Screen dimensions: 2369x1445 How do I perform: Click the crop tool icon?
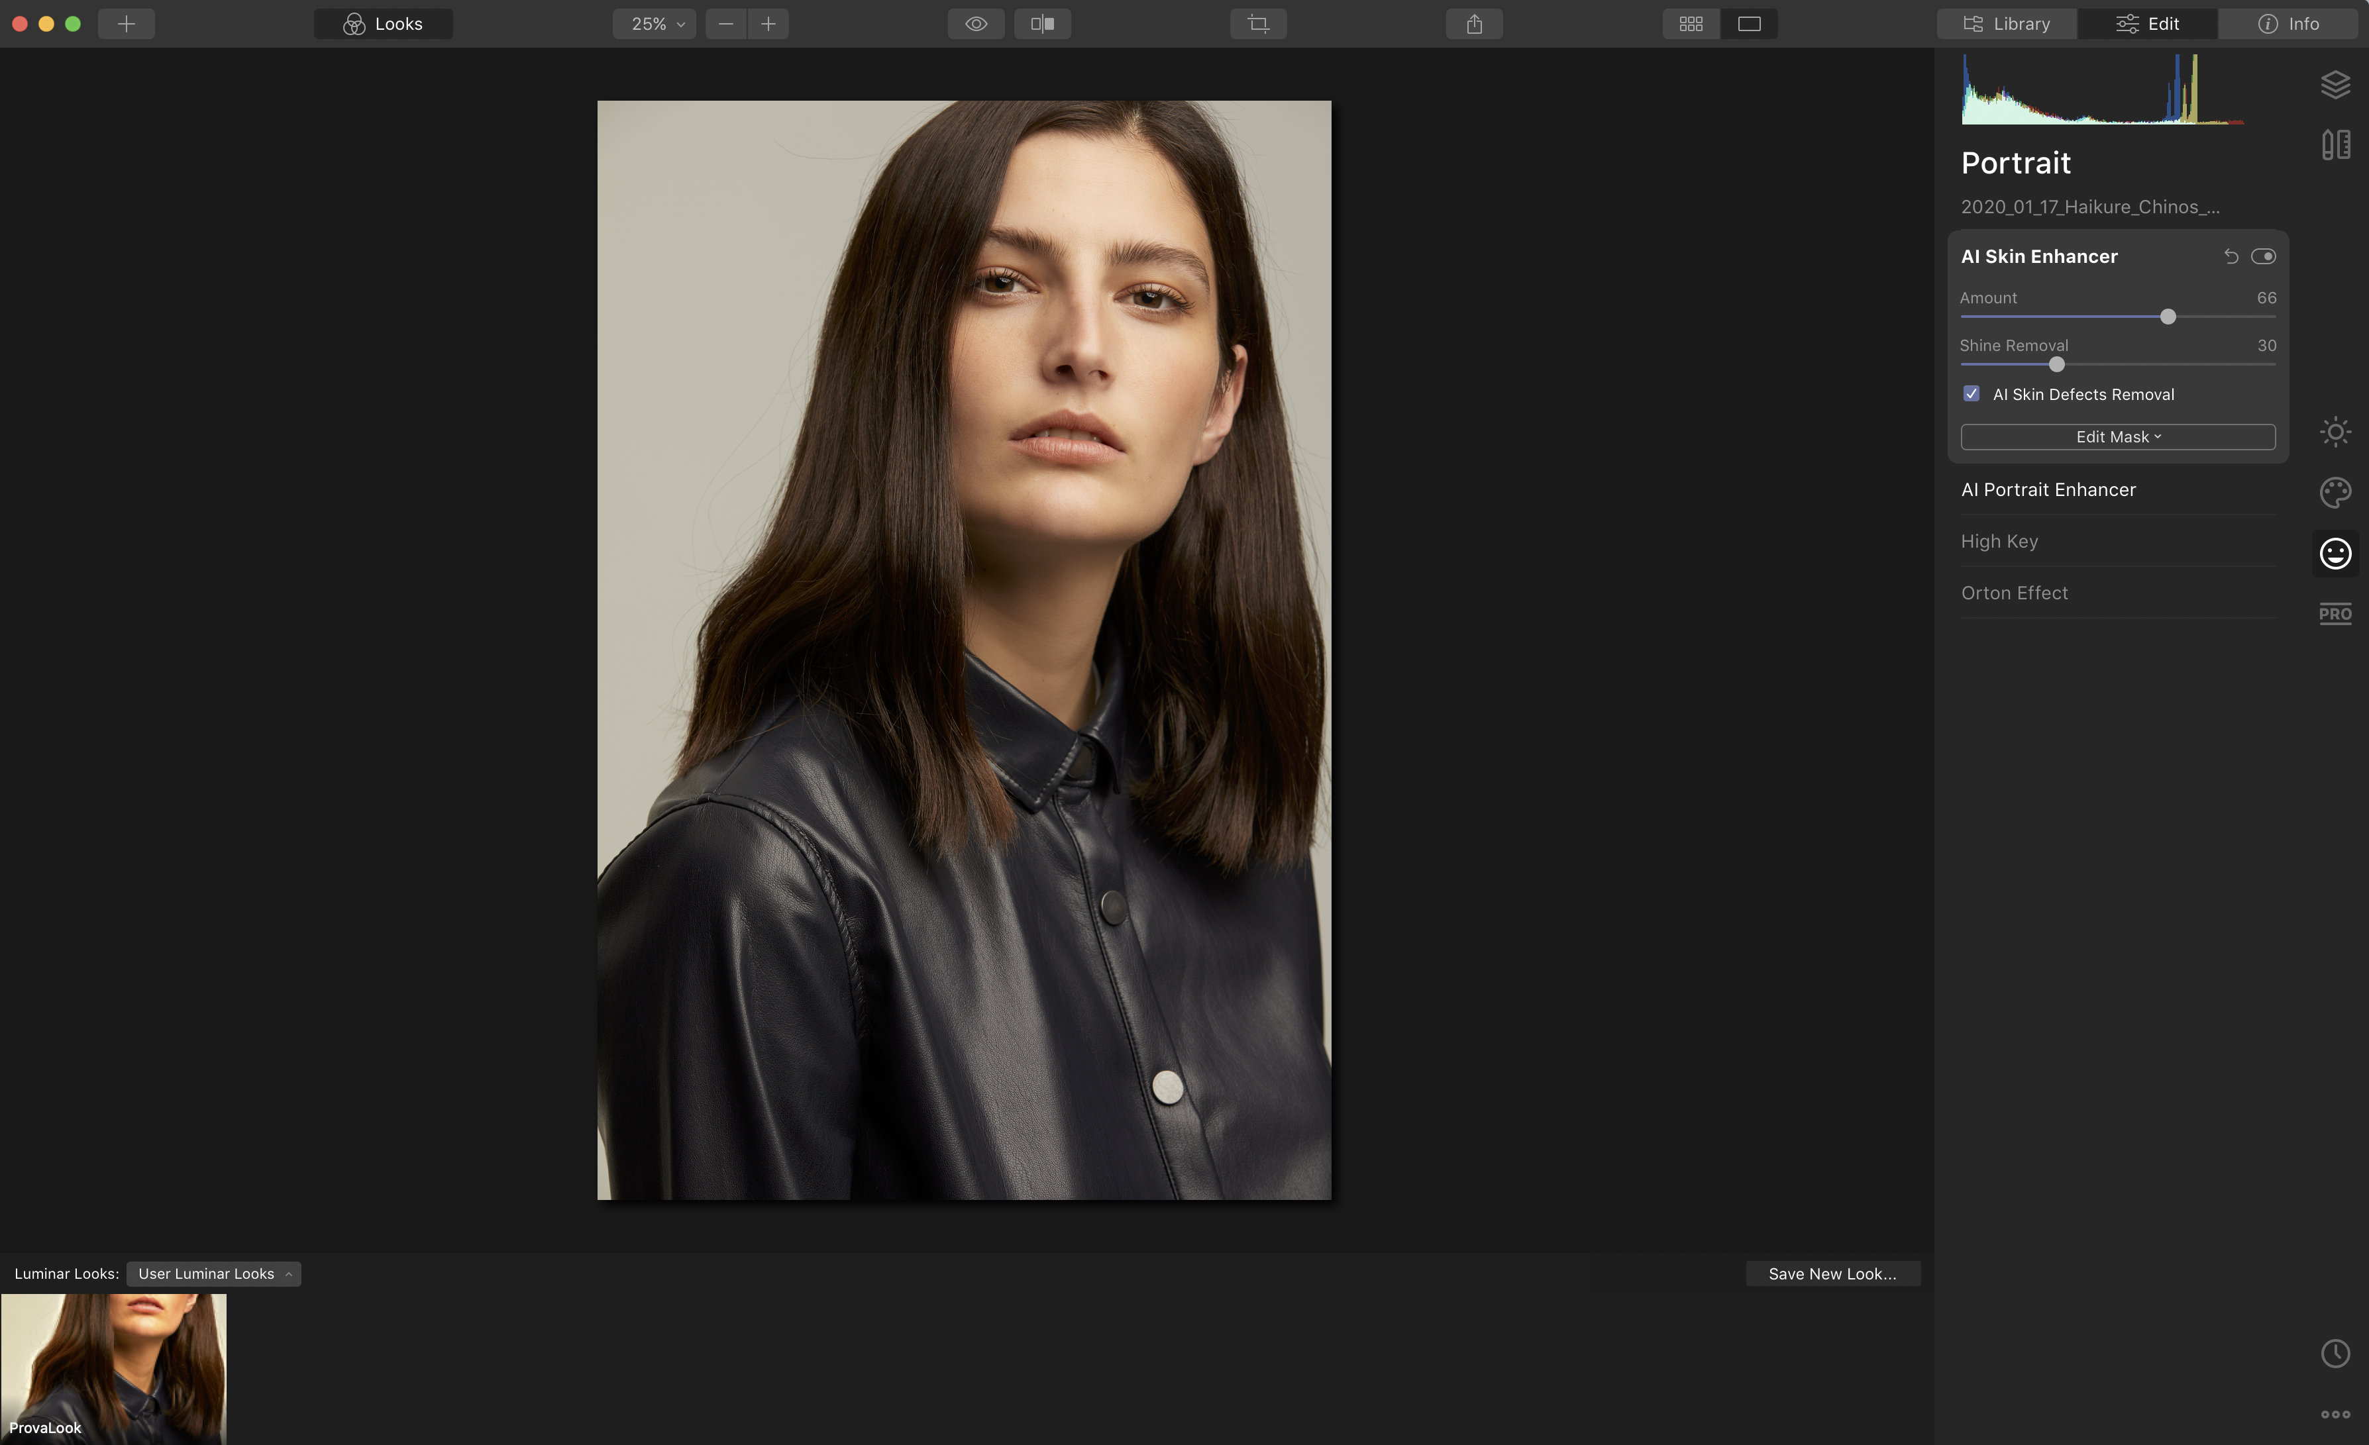pyautogui.click(x=1257, y=24)
